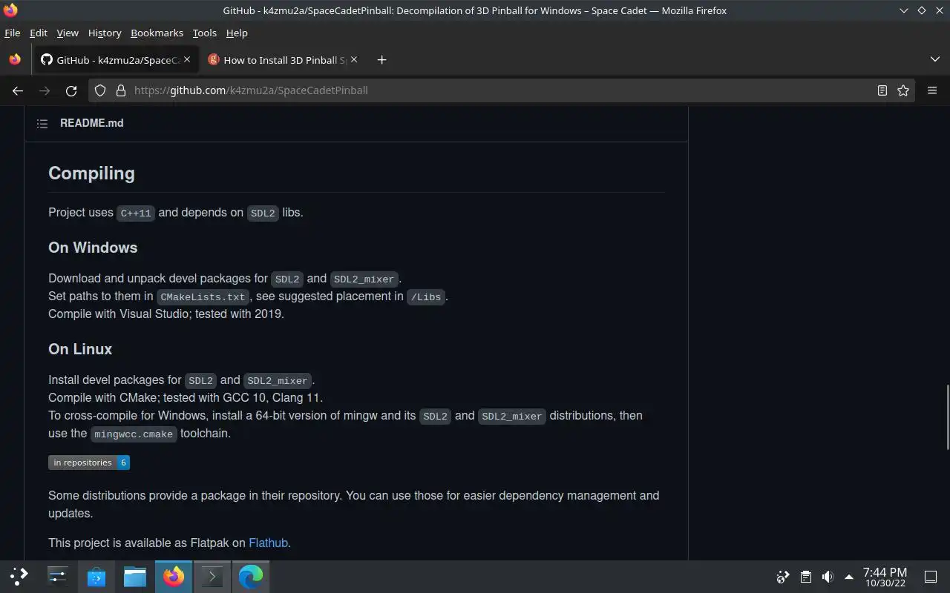Close the GitHub SpaceCadetPinball tab

coord(187,60)
